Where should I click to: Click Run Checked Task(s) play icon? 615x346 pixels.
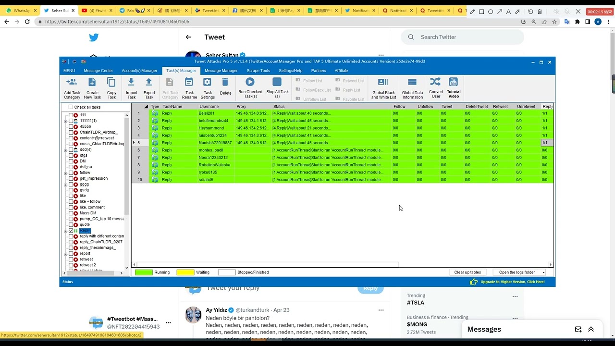point(250,82)
